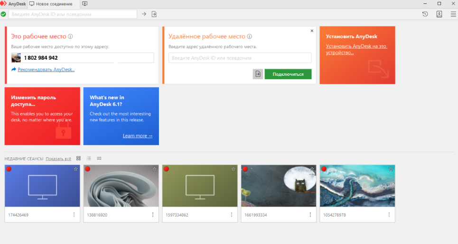
Task: Click the green connection status icon
Action: click(x=3, y=14)
